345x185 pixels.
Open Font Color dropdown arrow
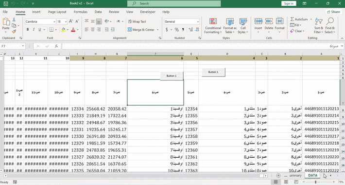[78, 30]
